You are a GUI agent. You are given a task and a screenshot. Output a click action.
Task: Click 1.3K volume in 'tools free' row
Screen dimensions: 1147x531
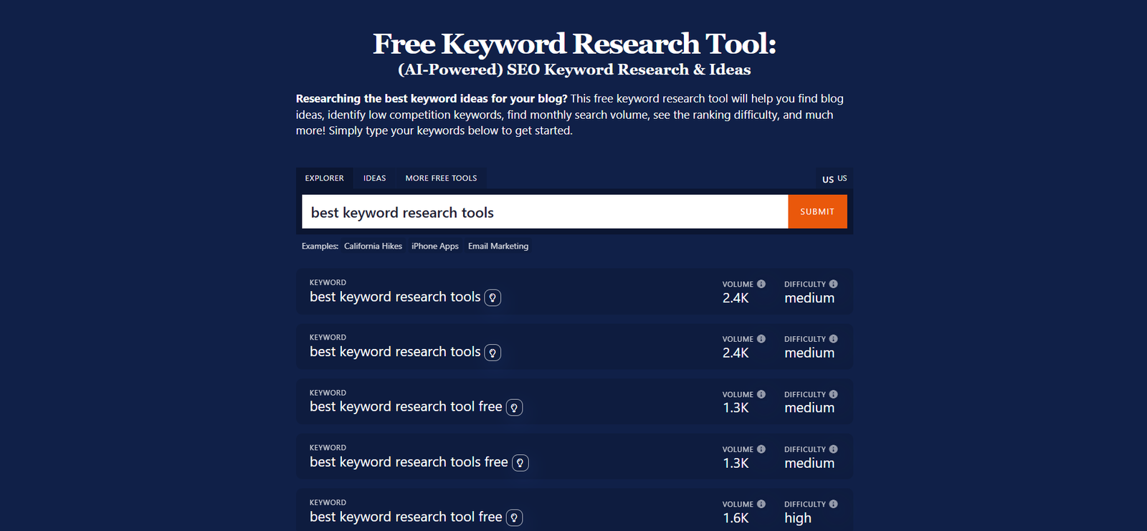736,463
